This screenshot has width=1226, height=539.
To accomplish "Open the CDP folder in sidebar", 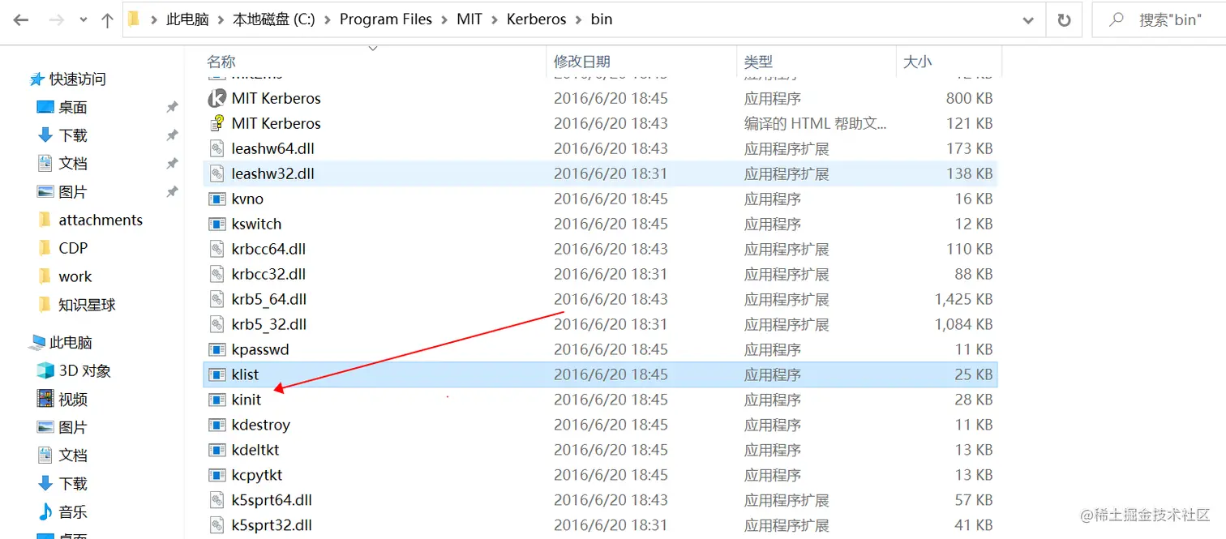I will point(73,248).
